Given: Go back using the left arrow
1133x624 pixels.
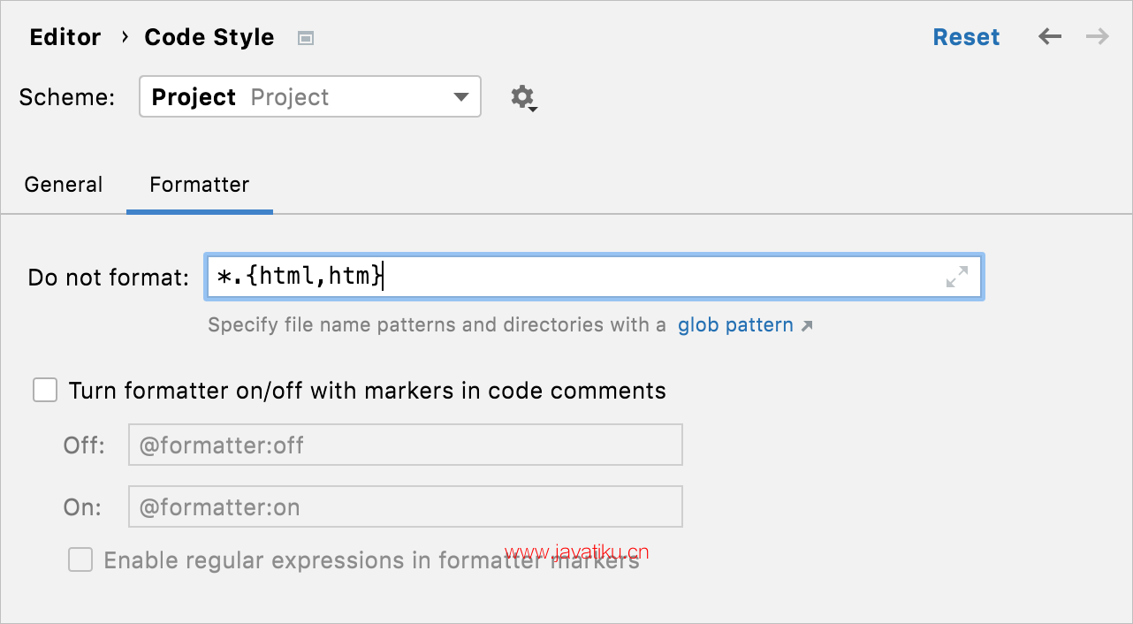Looking at the screenshot, I should (x=1050, y=37).
